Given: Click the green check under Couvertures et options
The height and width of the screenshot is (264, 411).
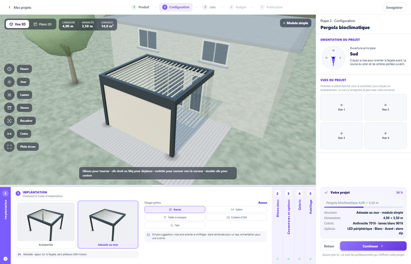Looking at the screenshot, I should pyautogui.click(x=288, y=259).
